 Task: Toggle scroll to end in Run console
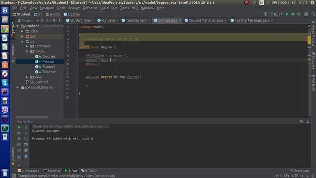[26, 145]
